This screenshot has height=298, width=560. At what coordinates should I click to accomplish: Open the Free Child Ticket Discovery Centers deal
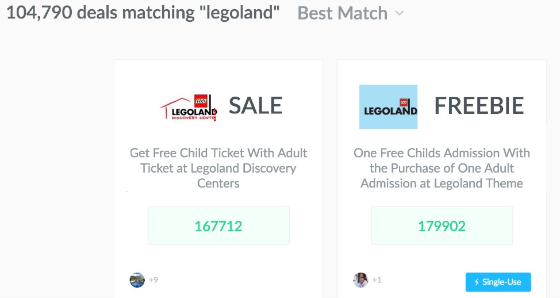(x=218, y=168)
